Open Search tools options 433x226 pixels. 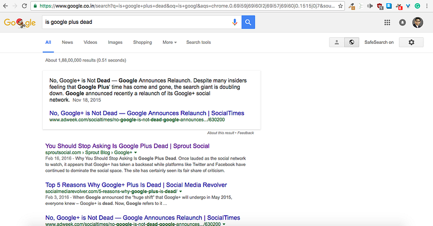pyautogui.click(x=199, y=42)
